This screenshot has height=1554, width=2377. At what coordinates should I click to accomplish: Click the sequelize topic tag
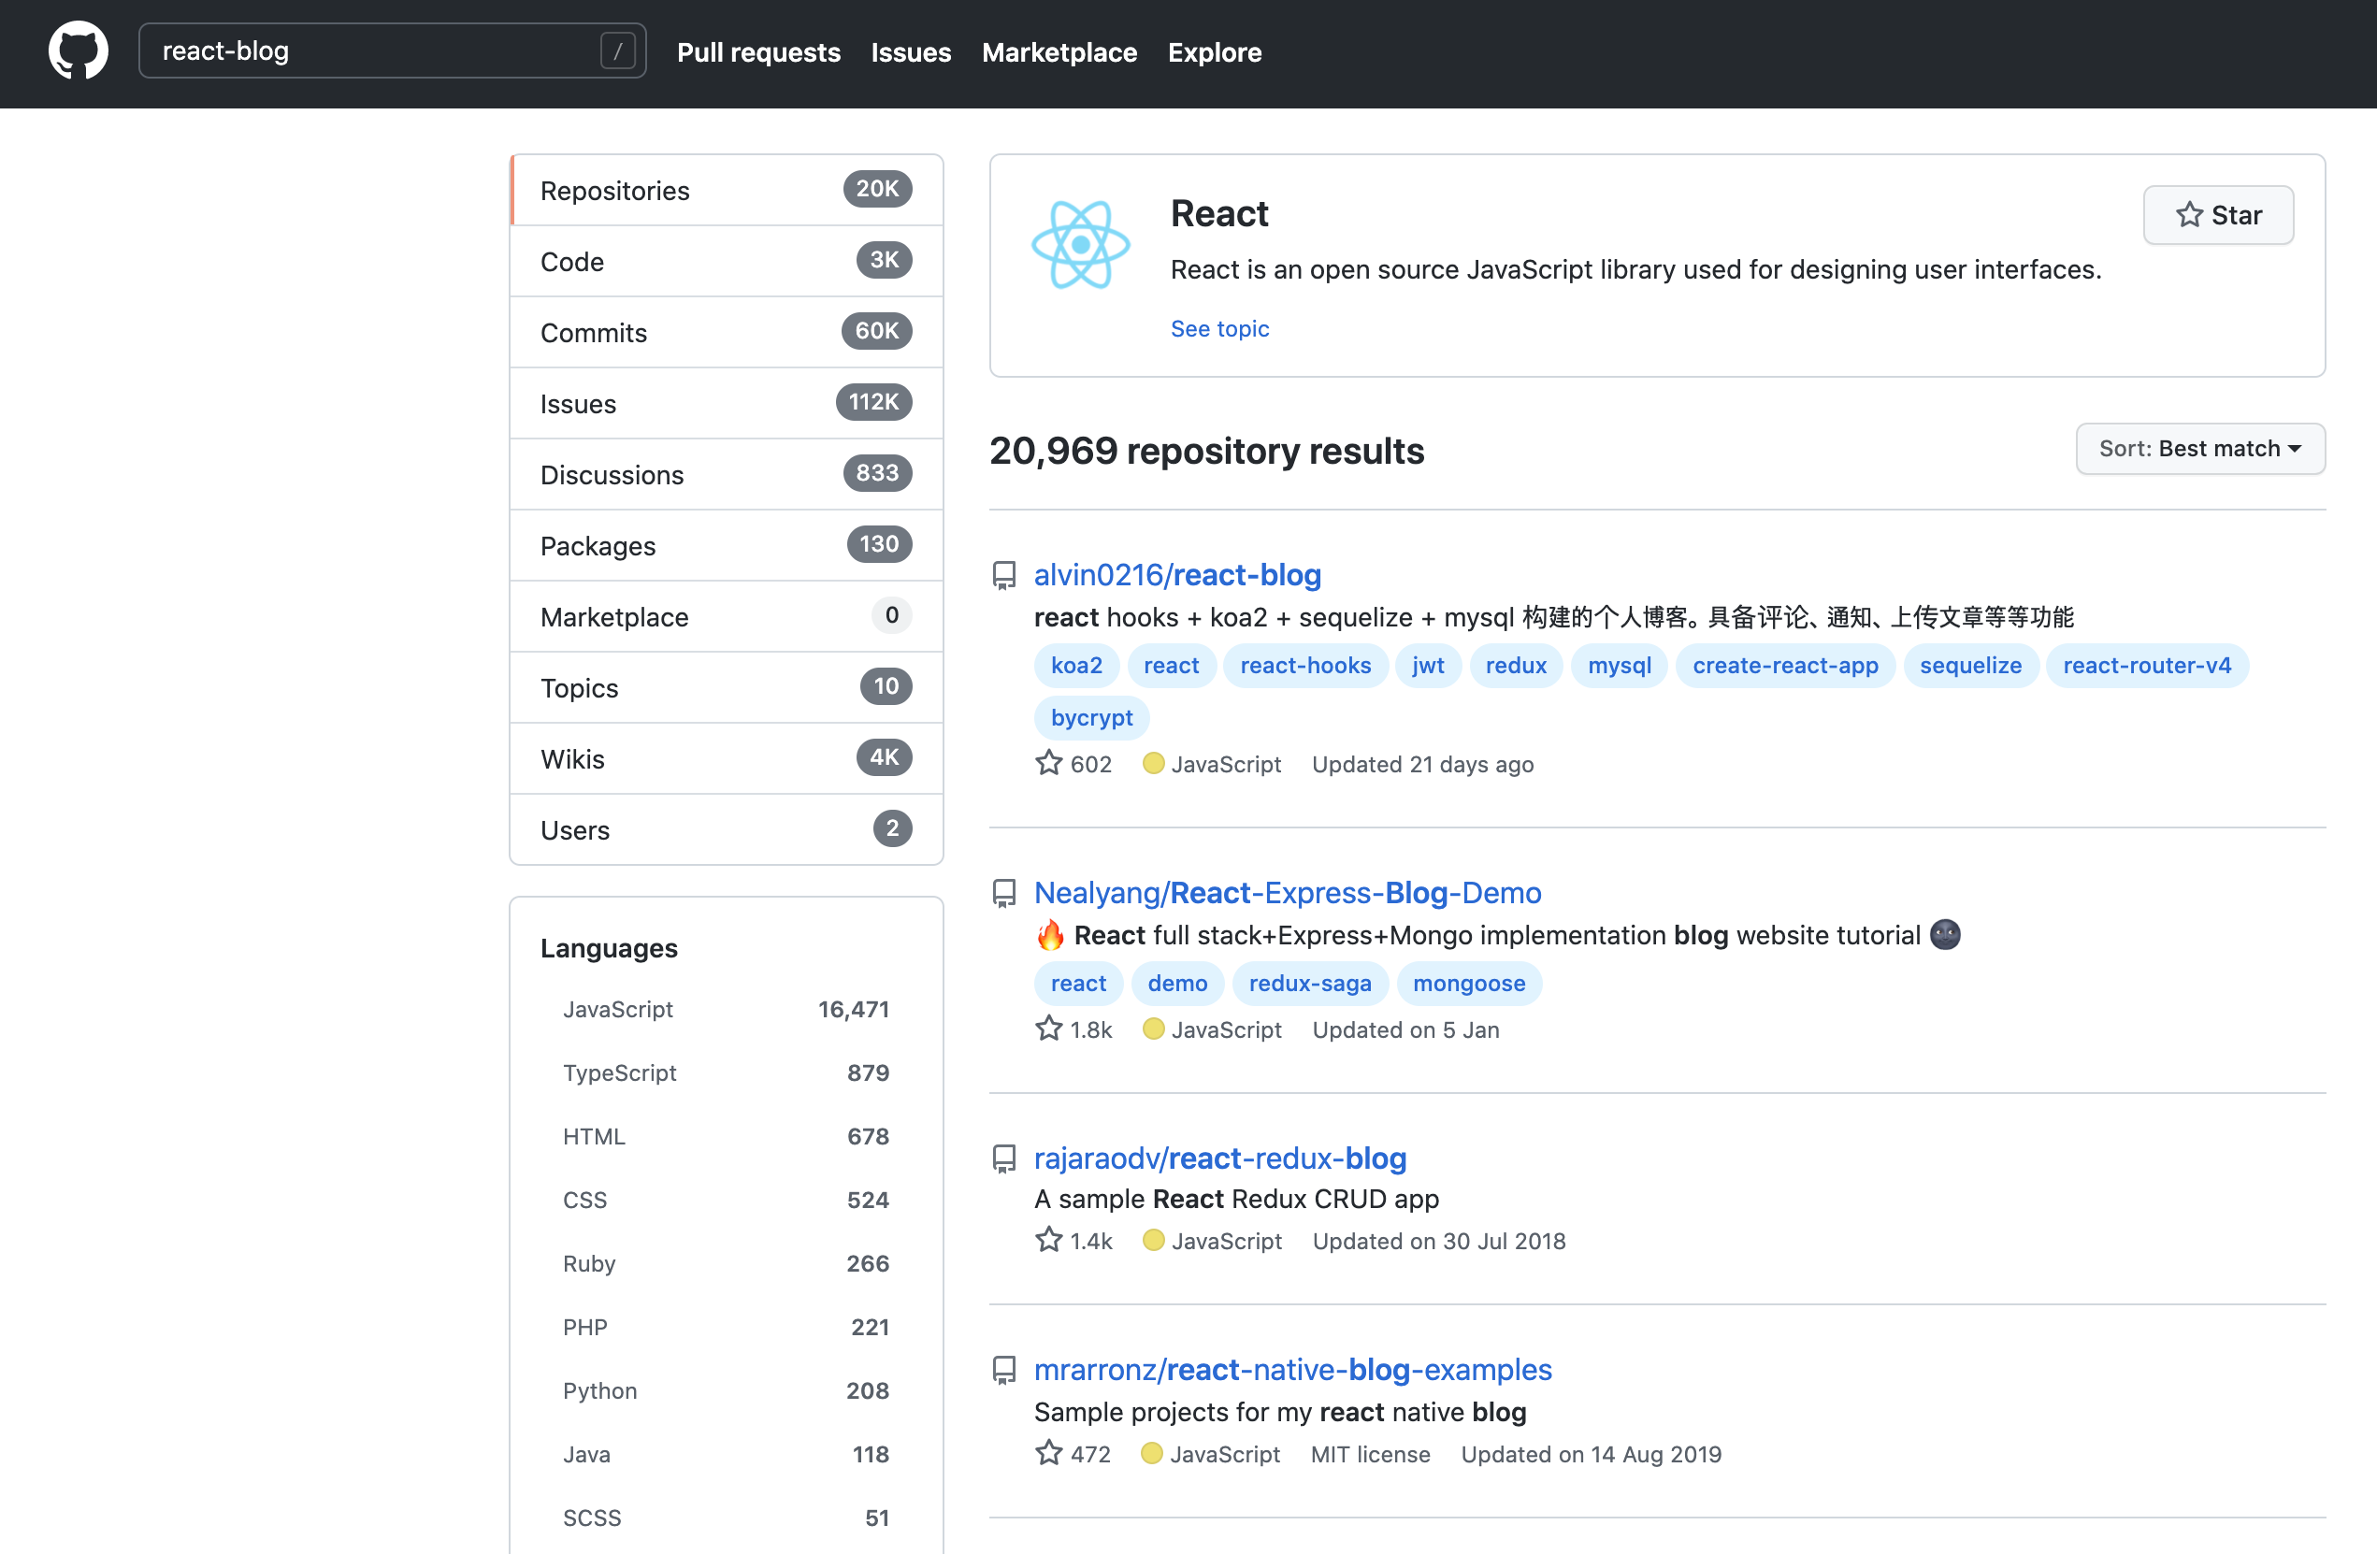point(1970,665)
